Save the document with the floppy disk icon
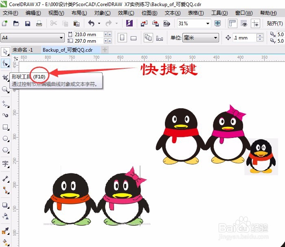285x247 pixels. tap(28, 24)
